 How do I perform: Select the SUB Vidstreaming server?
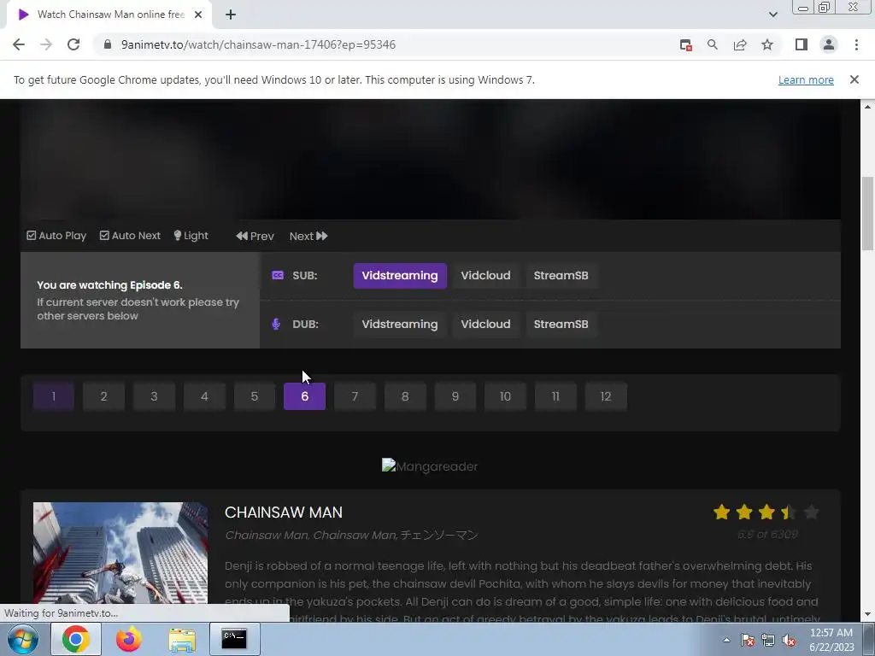pyautogui.click(x=400, y=276)
